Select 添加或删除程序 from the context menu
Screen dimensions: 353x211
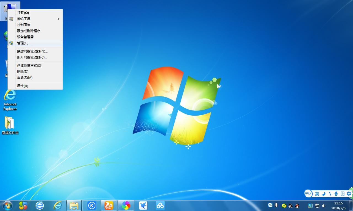(x=35, y=31)
